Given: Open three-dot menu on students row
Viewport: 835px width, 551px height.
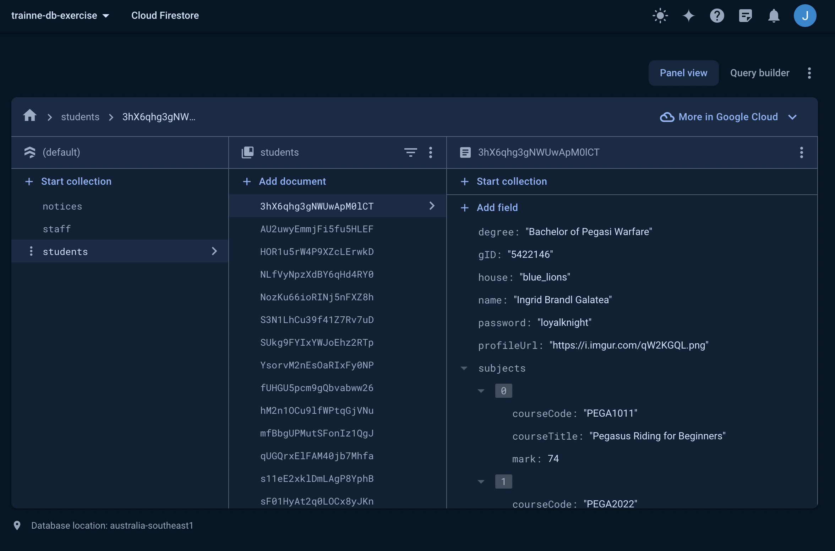Looking at the screenshot, I should [x=31, y=251].
